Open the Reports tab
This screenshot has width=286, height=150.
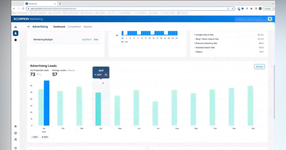pyautogui.click(x=88, y=27)
